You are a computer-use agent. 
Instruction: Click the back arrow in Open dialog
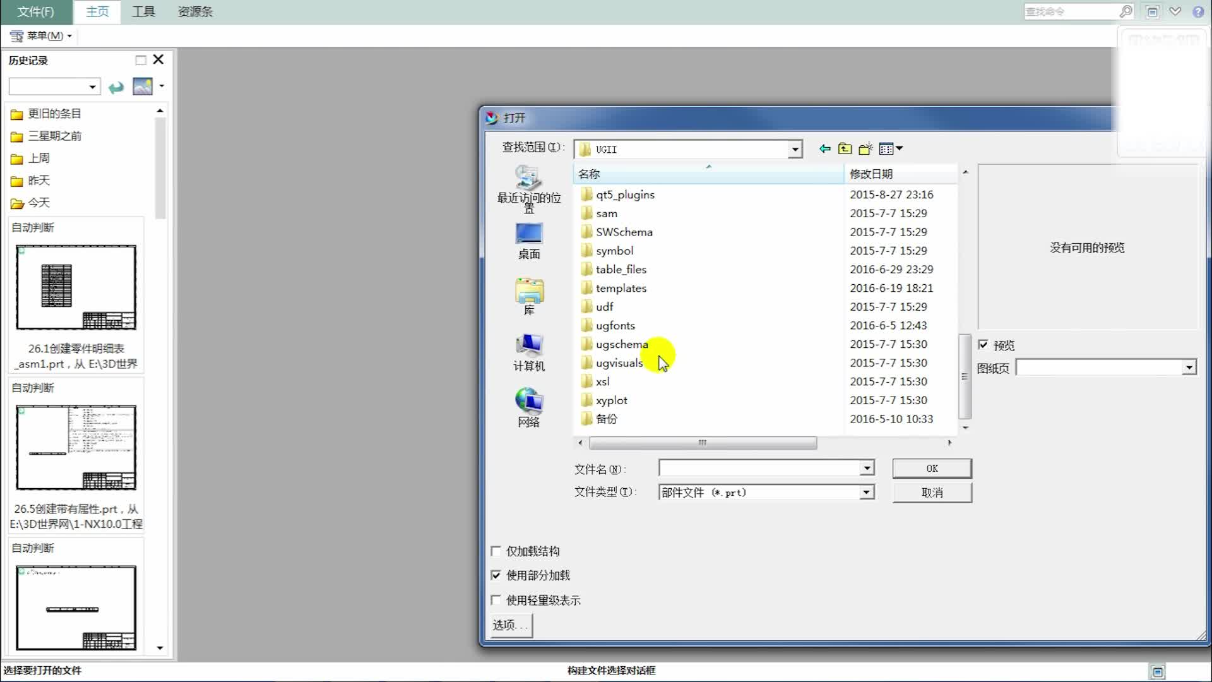(824, 149)
